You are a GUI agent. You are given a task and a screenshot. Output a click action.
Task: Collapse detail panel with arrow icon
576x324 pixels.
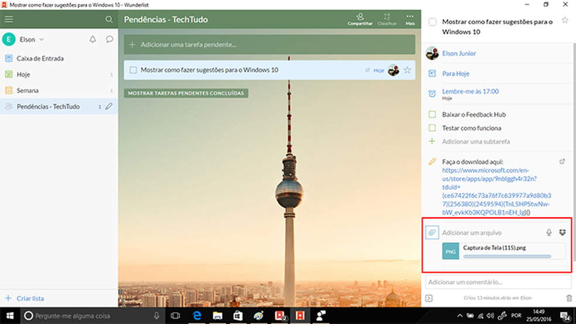point(428,298)
